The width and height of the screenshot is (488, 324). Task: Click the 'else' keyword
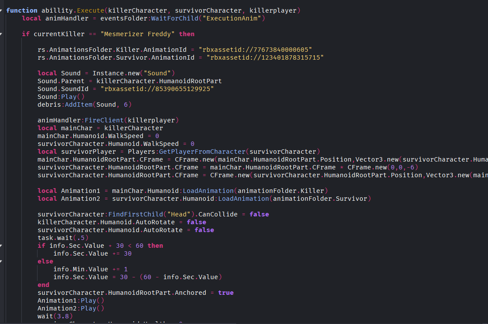point(45,262)
